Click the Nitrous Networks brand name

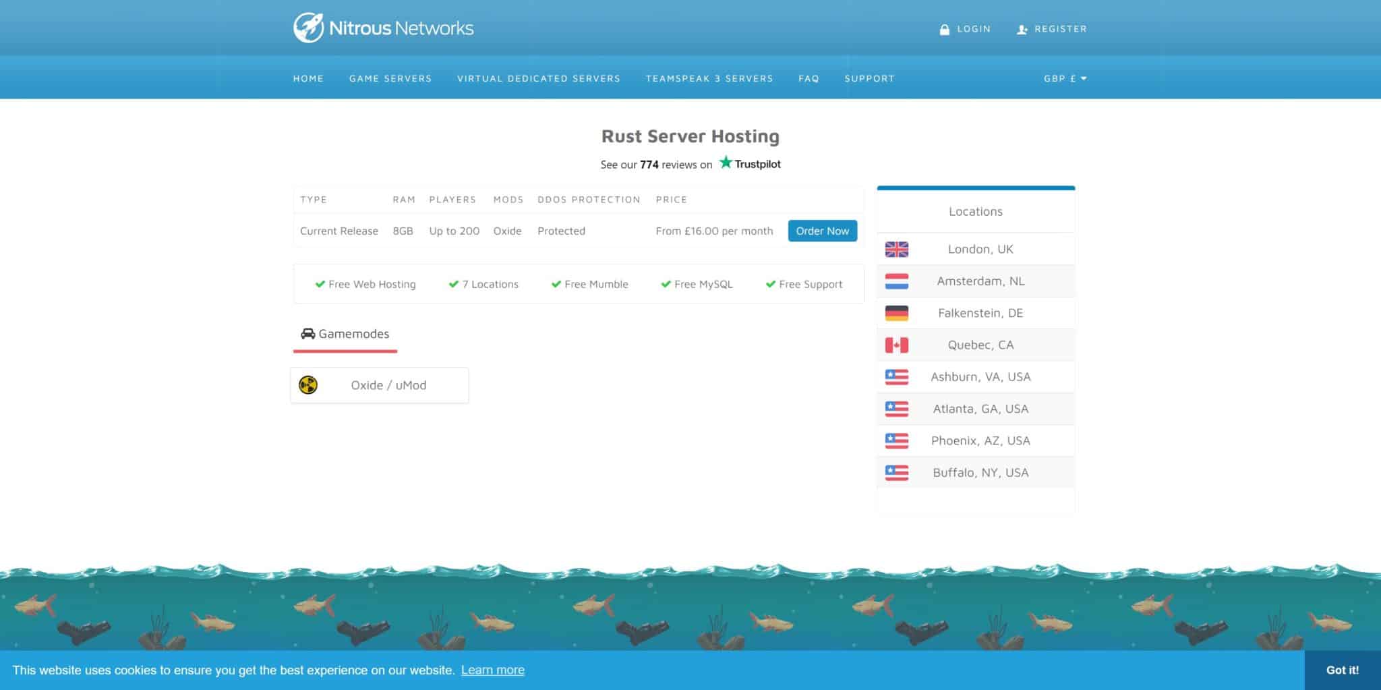pos(401,28)
